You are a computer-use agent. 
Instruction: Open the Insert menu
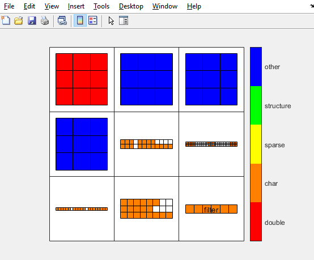point(76,6)
